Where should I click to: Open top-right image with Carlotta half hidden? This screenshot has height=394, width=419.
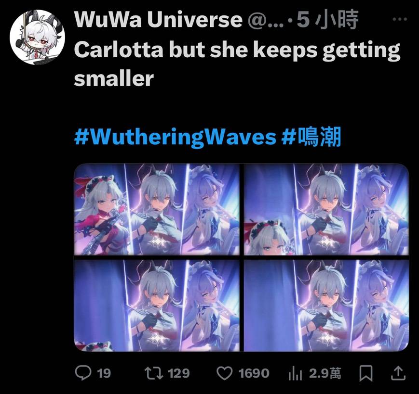(x=326, y=209)
